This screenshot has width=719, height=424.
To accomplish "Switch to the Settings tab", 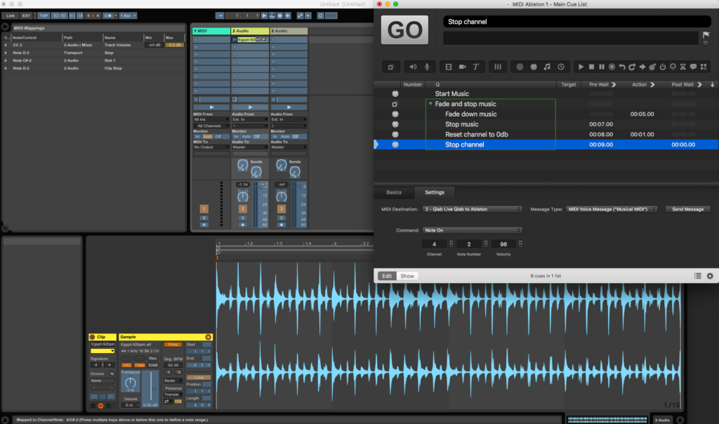I will [x=434, y=192].
